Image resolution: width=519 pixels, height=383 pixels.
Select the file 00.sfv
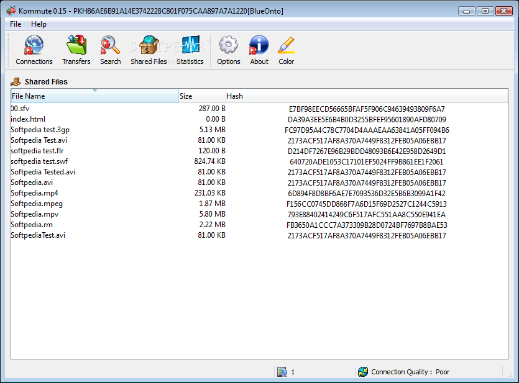click(20, 109)
